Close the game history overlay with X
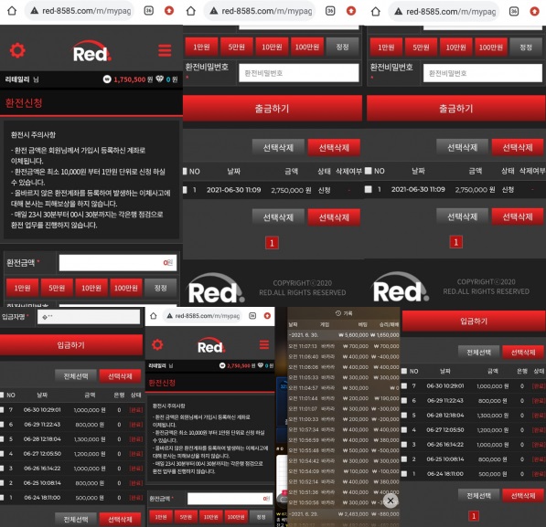This screenshot has width=546, height=527. (x=391, y=501)
